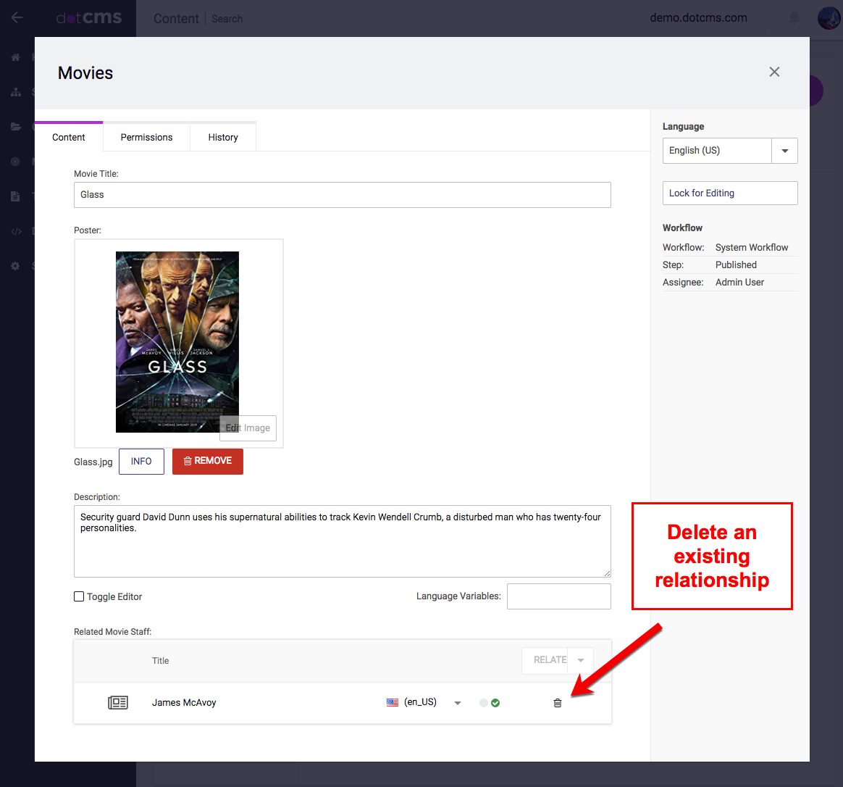
Task: Click the Lock for Editing button
Action: (x=730, y=193)
